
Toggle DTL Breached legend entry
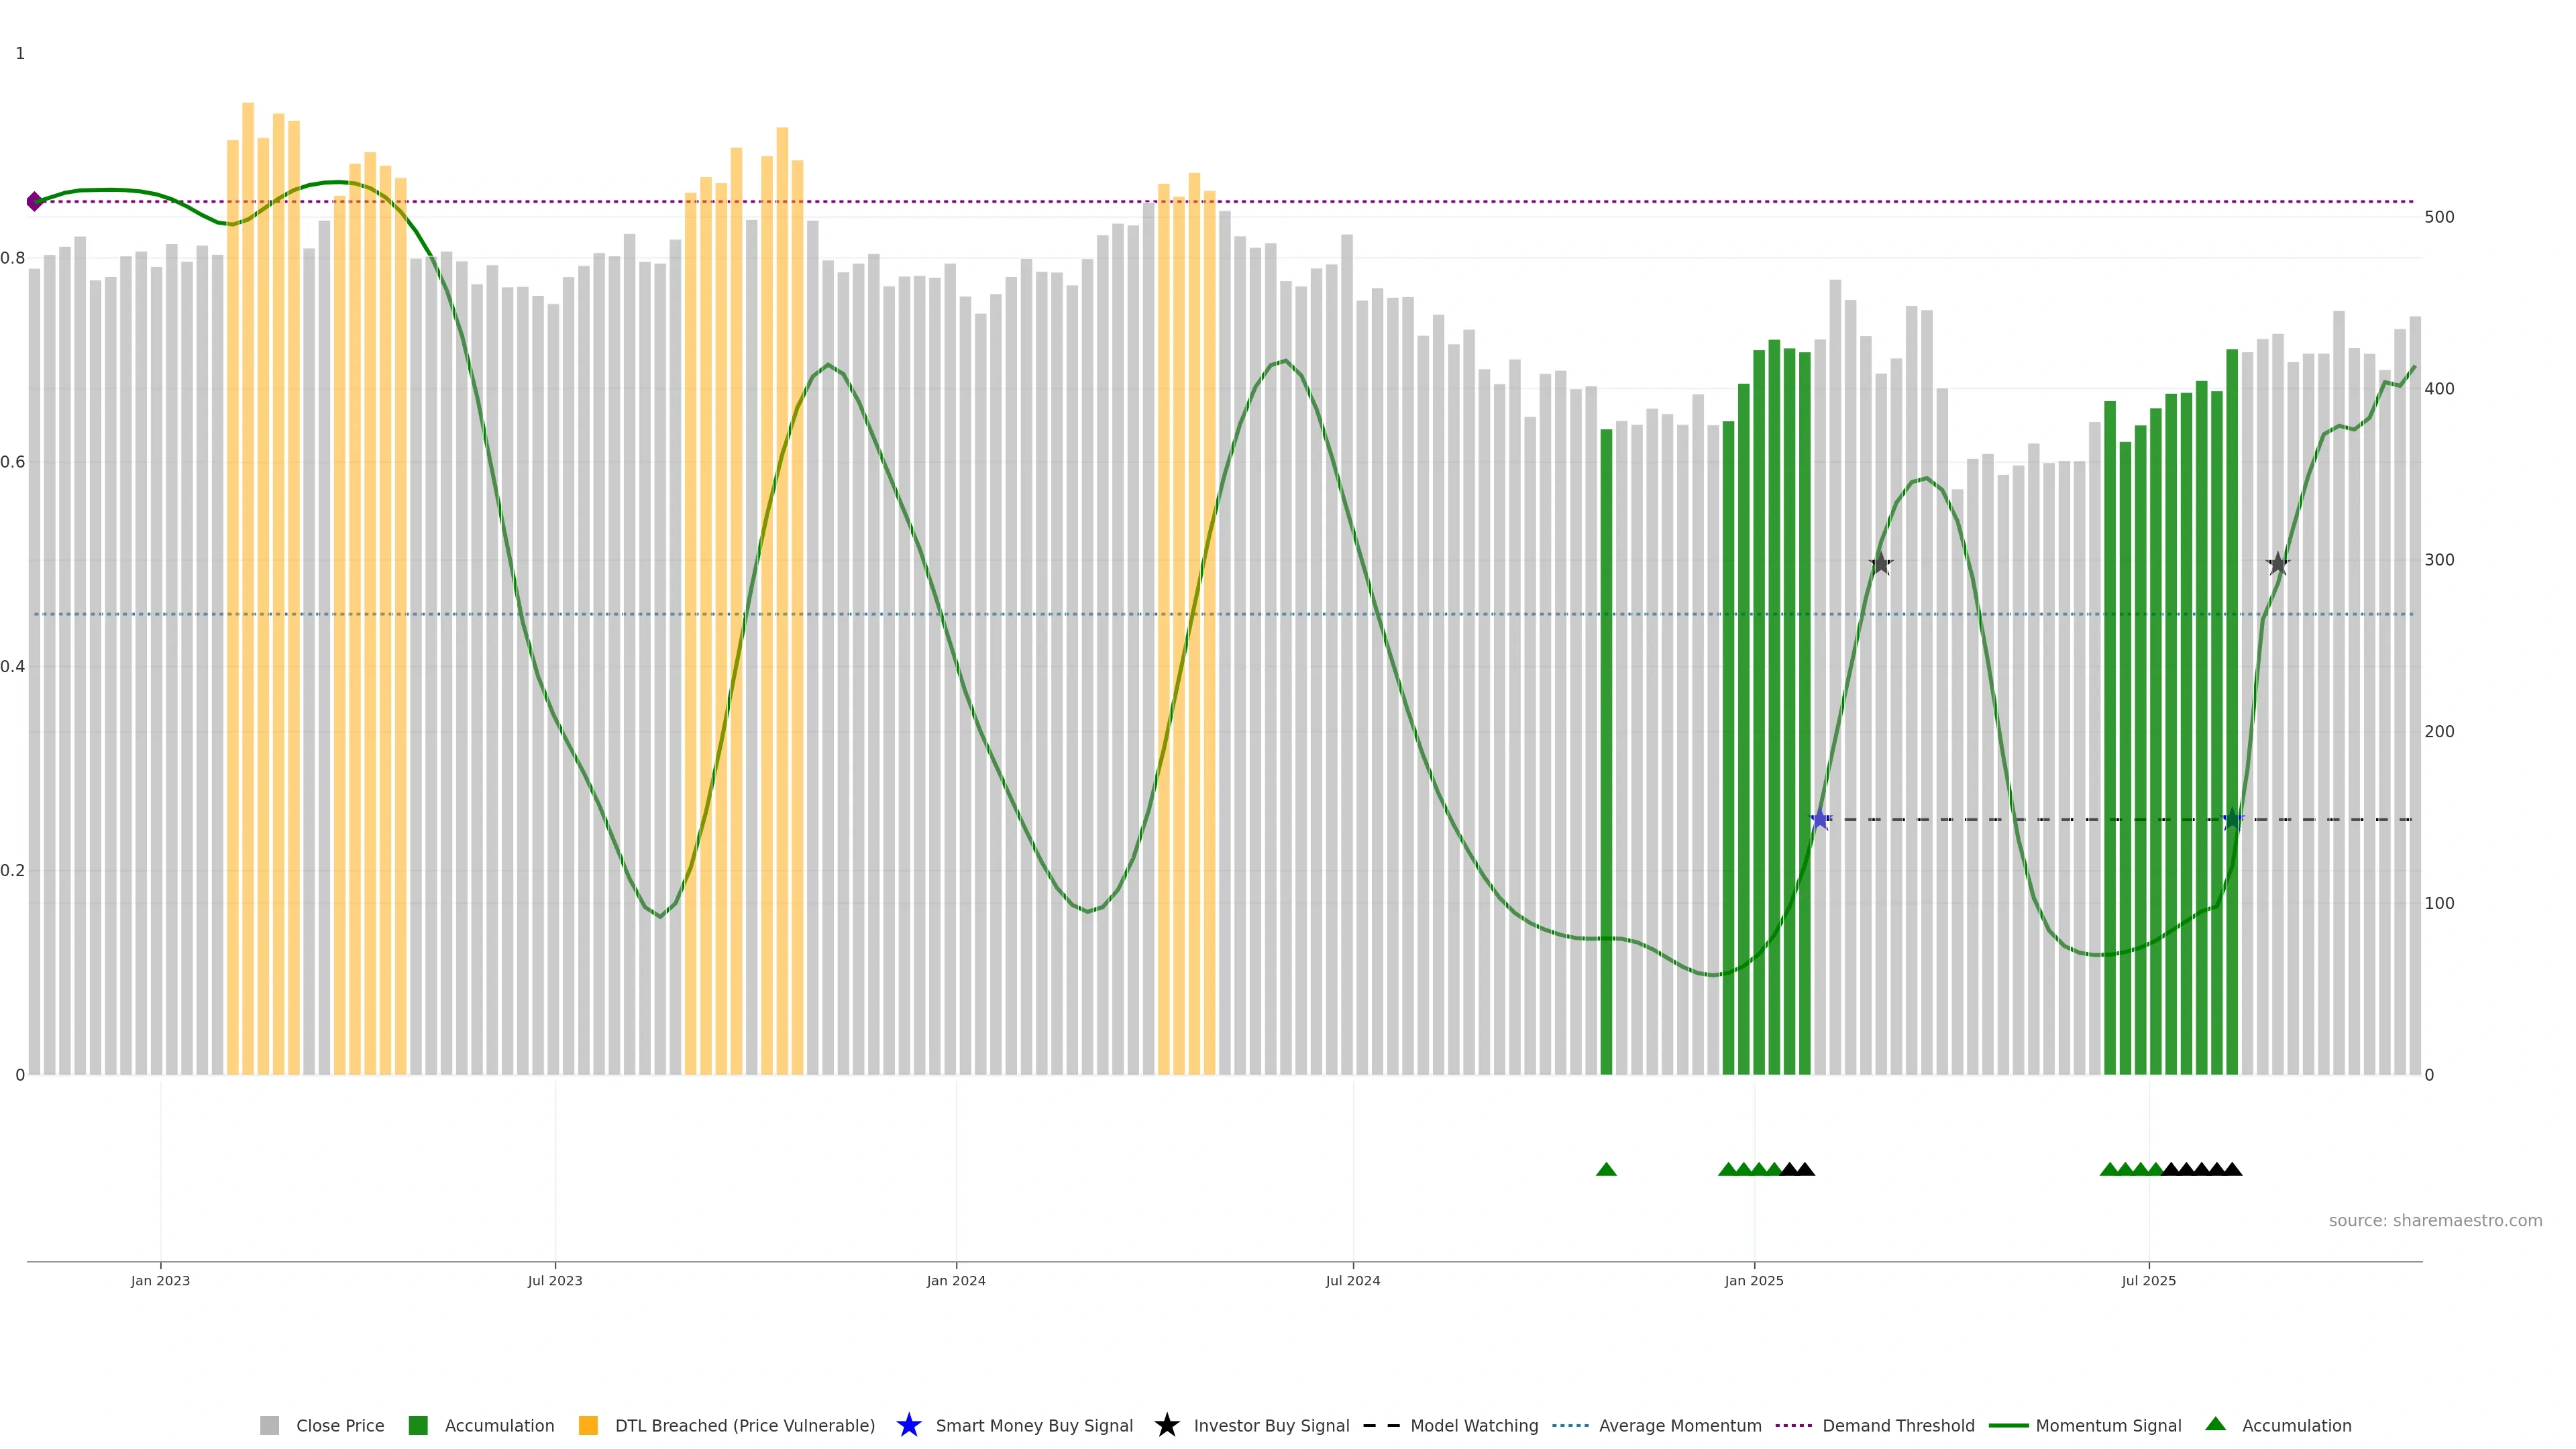tap(744, 1425)
